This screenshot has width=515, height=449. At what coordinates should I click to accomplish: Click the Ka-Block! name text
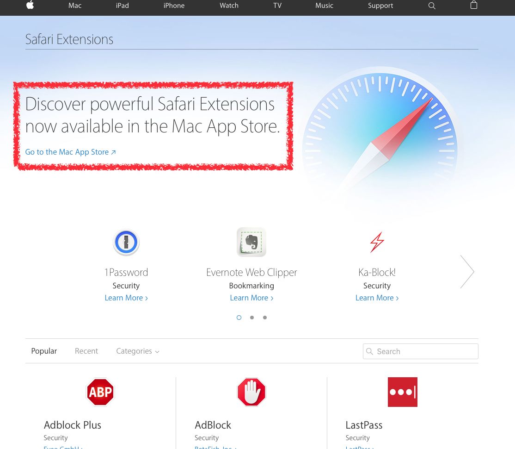point(377,272)
